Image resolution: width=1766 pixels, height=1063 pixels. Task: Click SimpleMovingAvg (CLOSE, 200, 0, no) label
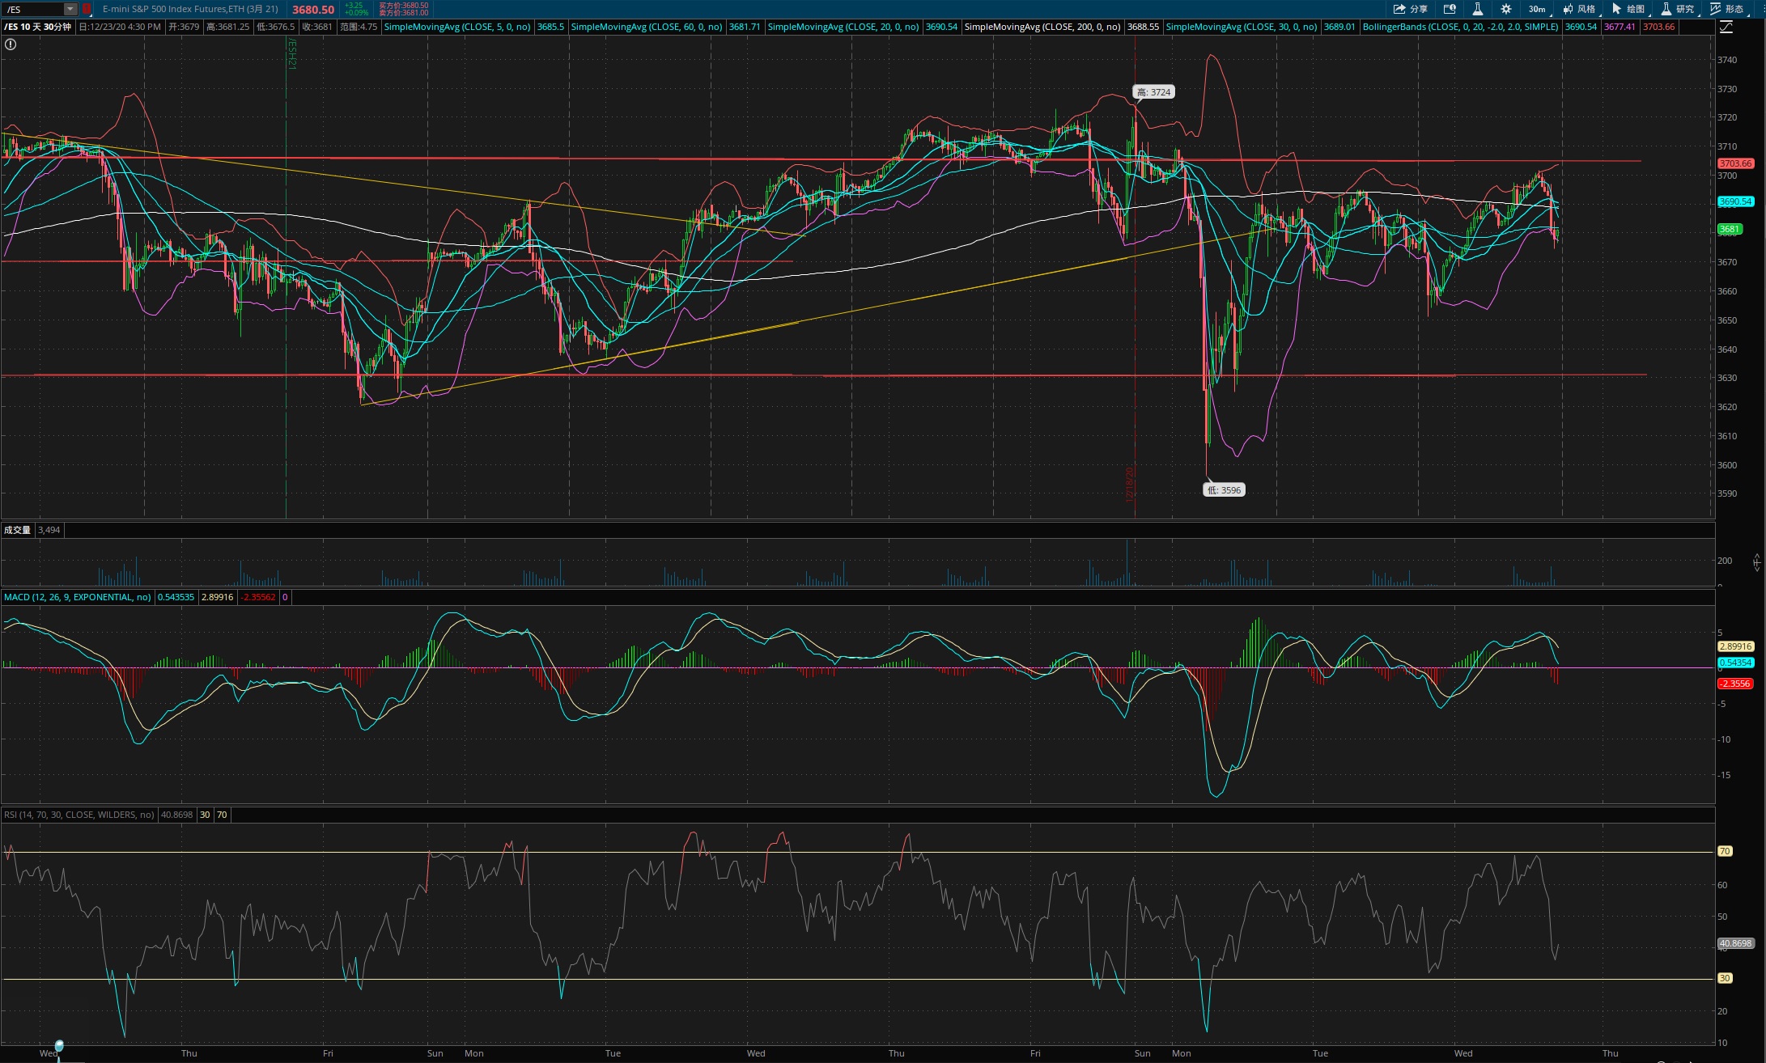tap(1042, 27)
